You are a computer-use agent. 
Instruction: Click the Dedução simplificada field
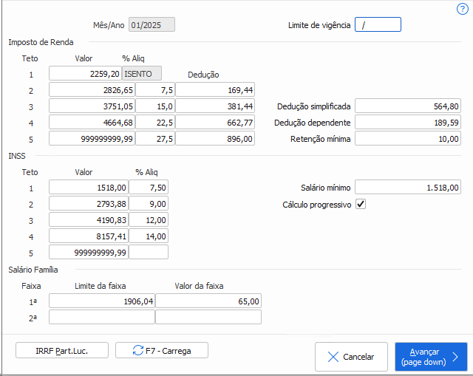409,106
